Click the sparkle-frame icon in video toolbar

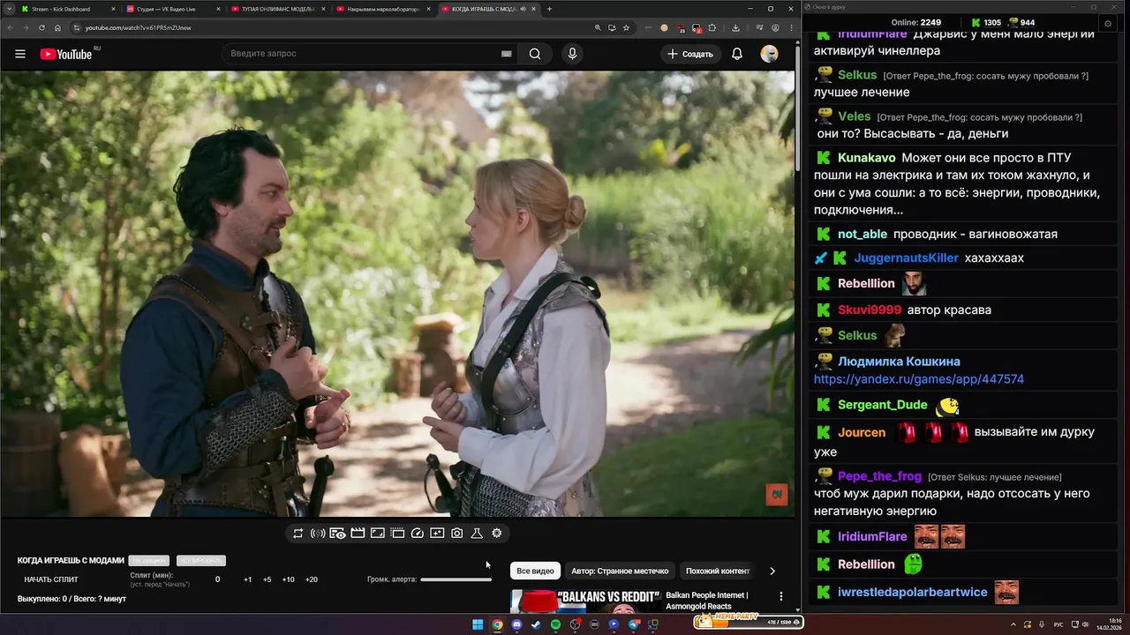[x=437, y=533]
